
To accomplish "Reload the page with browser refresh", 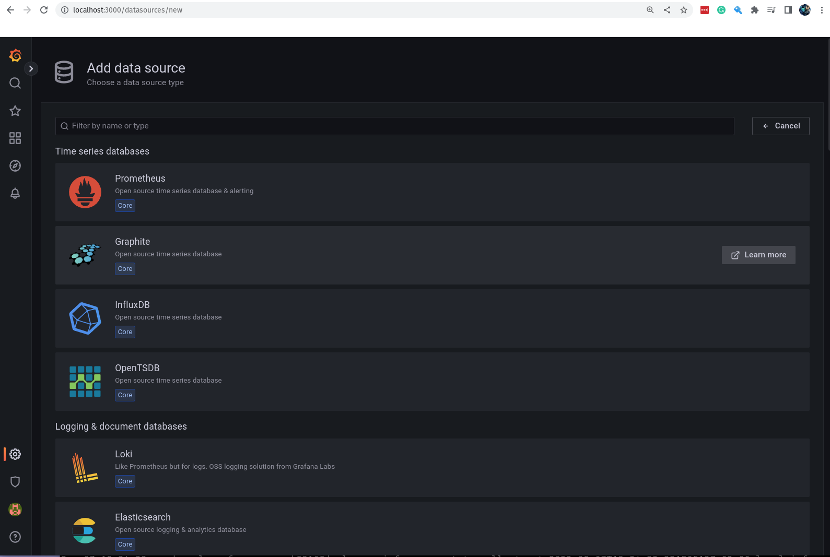I will (44, 10).
